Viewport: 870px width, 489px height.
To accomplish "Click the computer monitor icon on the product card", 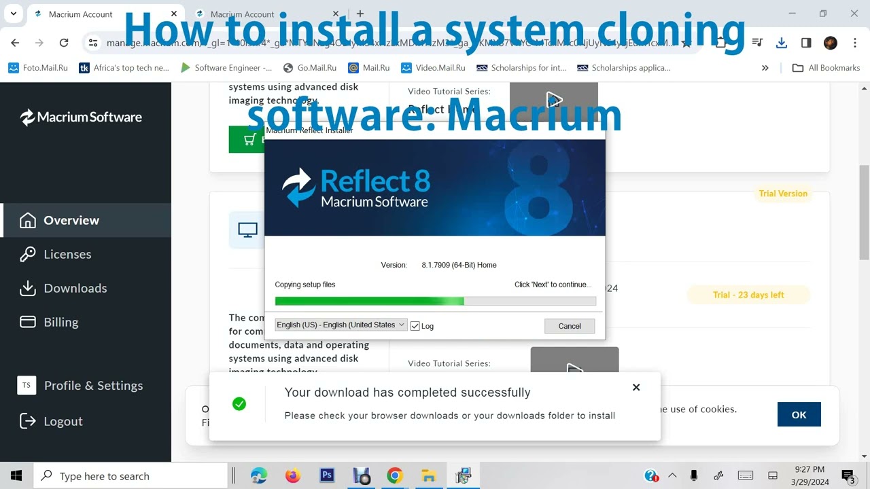I will 248,230.
